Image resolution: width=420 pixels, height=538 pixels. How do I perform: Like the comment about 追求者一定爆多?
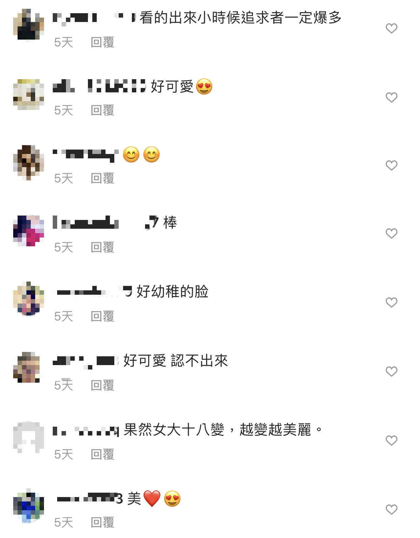[391, 28]
